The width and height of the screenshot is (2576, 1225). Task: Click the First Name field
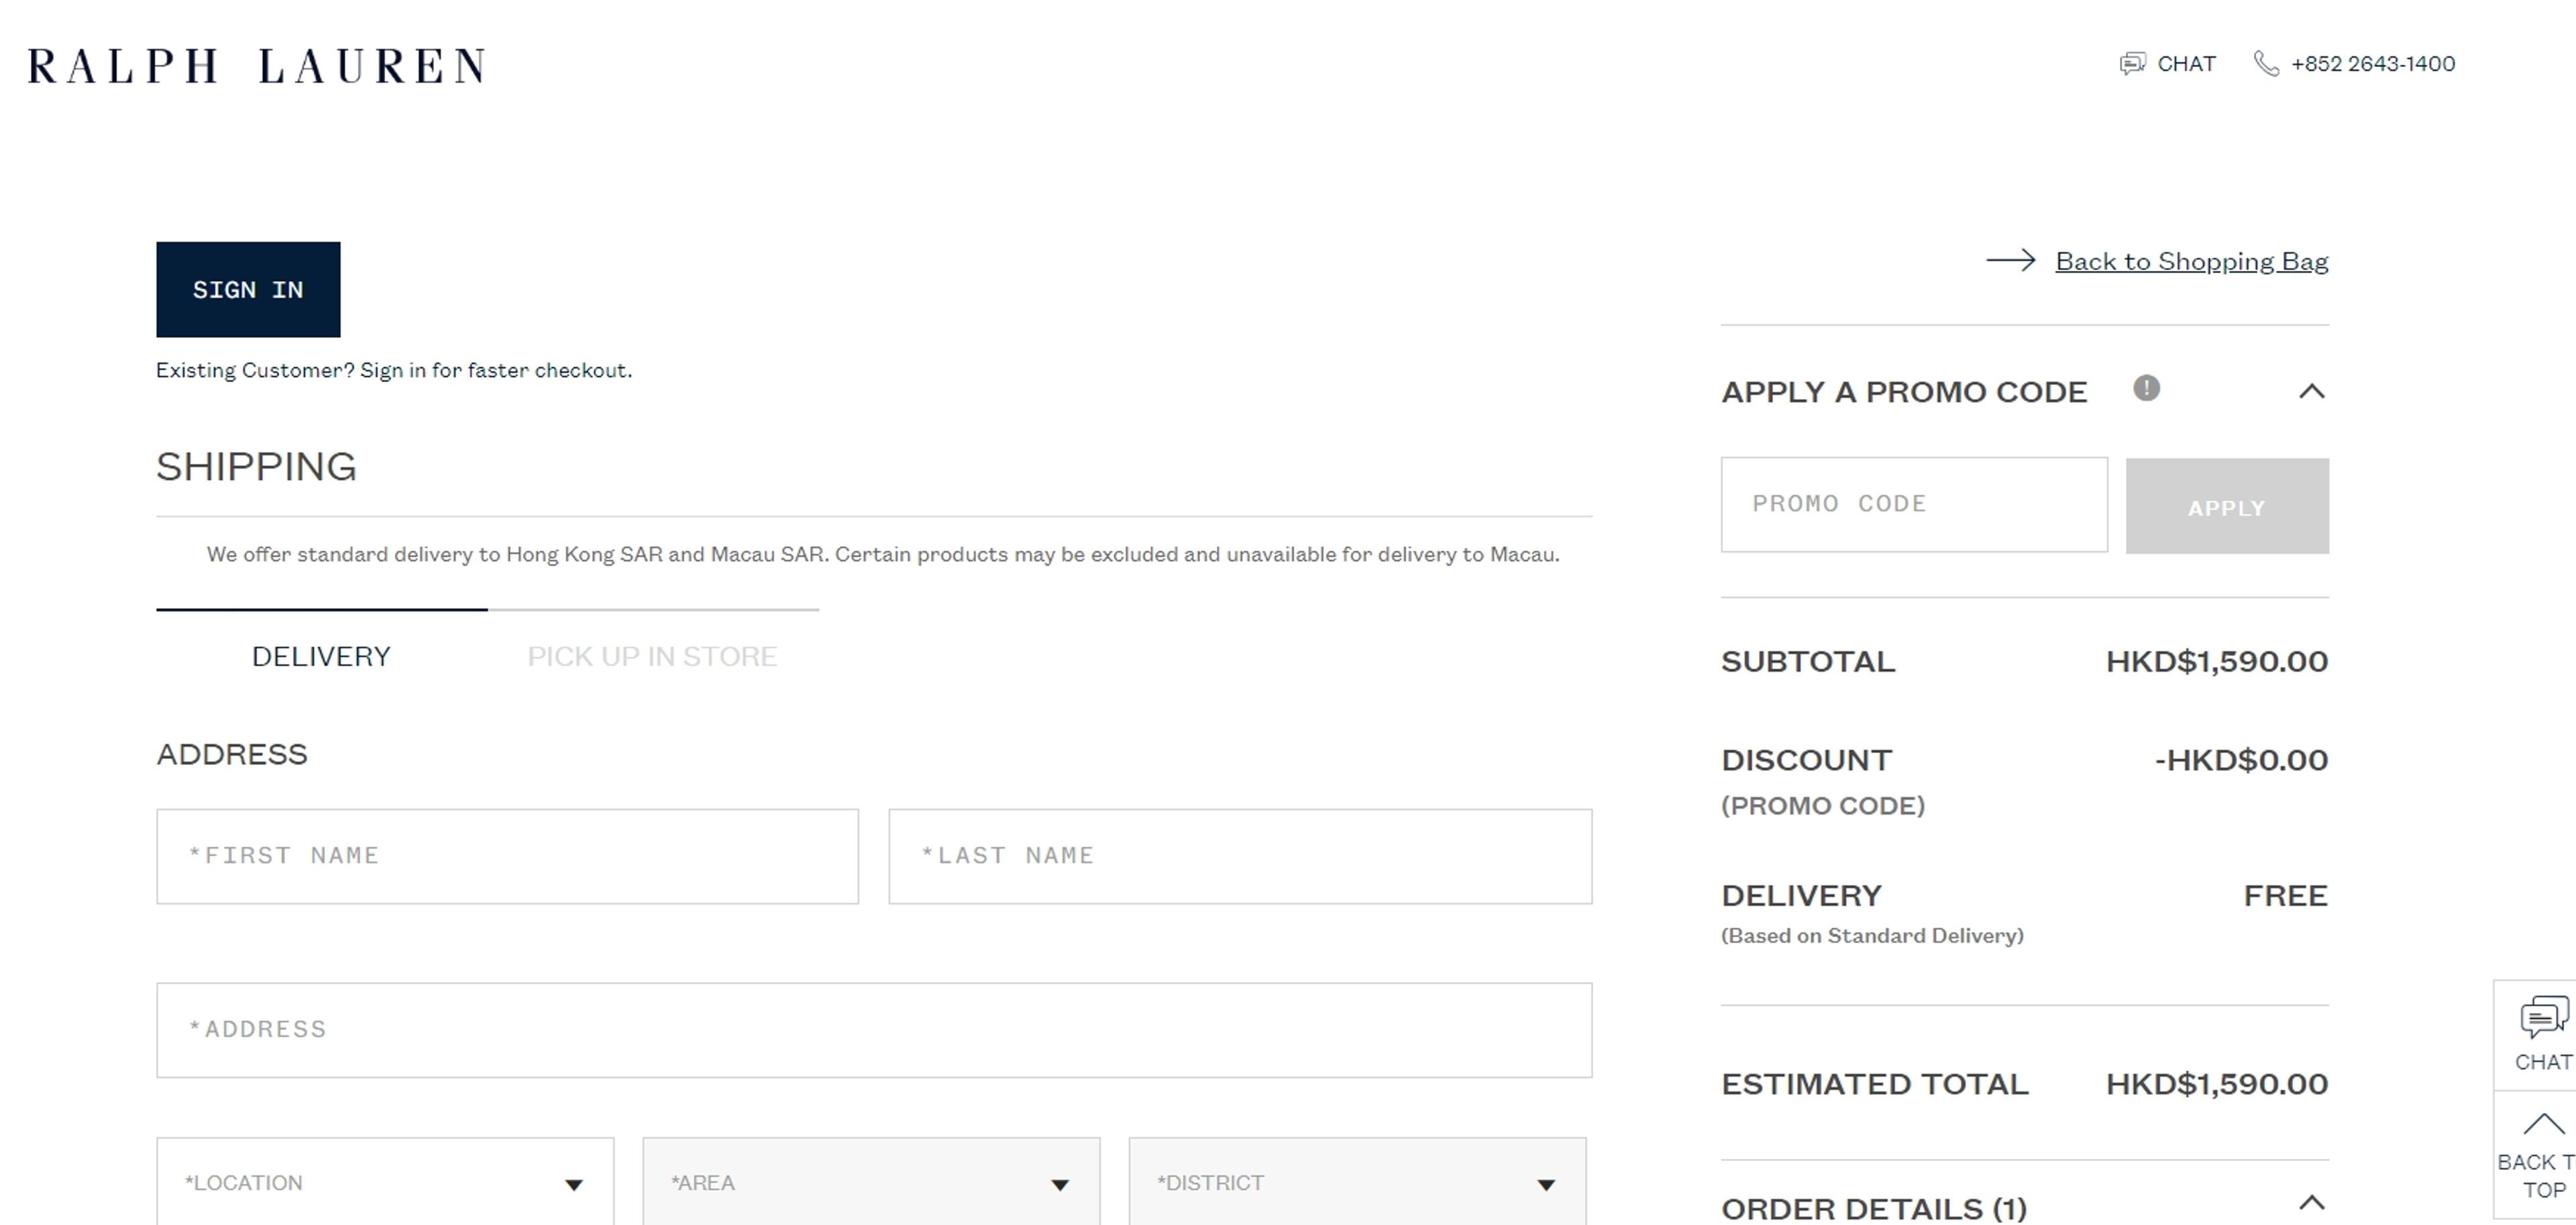point(507,856)
